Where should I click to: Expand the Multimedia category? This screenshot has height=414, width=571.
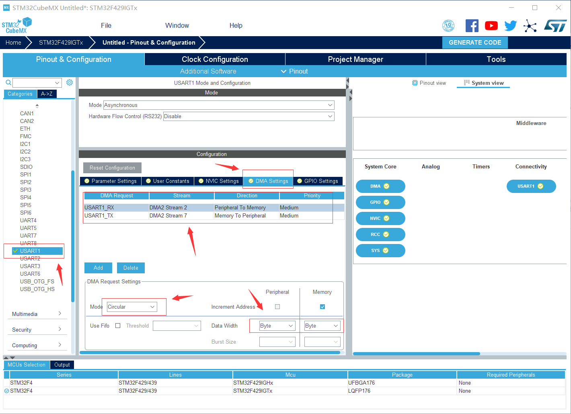(37, 314)
